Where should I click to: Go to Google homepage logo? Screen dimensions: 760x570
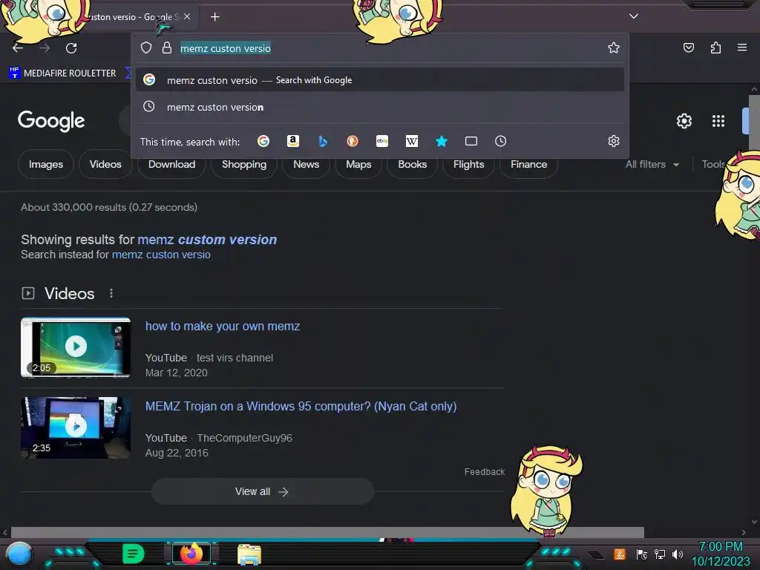[51, 121]
